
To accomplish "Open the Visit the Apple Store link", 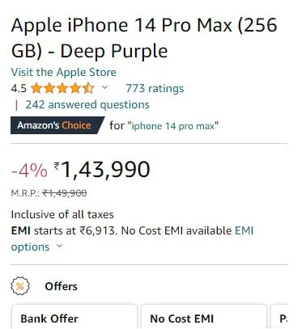I will click(x=64, y=72).
